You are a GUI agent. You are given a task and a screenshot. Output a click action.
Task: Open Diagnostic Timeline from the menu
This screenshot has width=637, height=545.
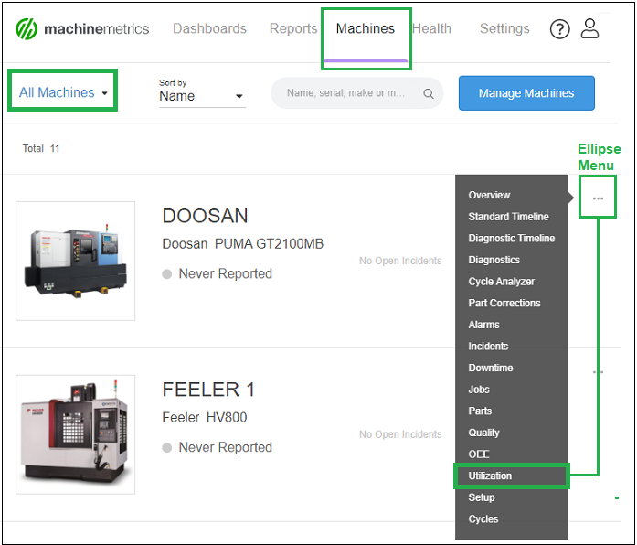click(x=512, y=238)
